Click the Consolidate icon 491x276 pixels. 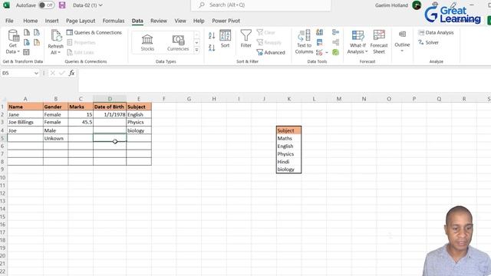tap(336, 32)
